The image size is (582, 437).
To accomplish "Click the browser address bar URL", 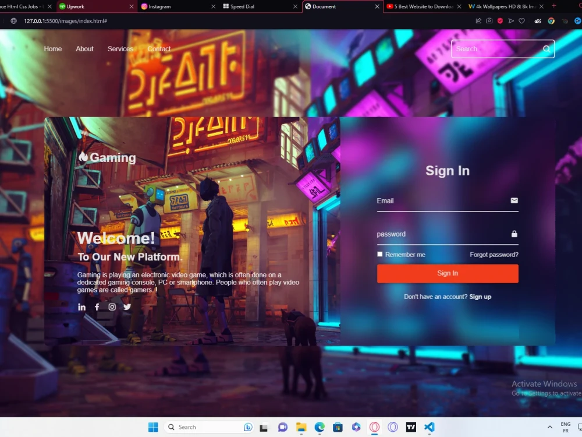I will coord(66,21).
